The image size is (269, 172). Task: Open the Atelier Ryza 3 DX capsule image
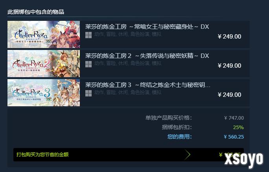(44, 93)
